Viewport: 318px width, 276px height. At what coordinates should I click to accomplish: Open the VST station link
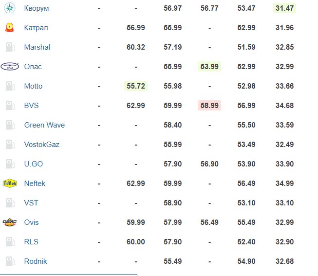click(31, 203)
